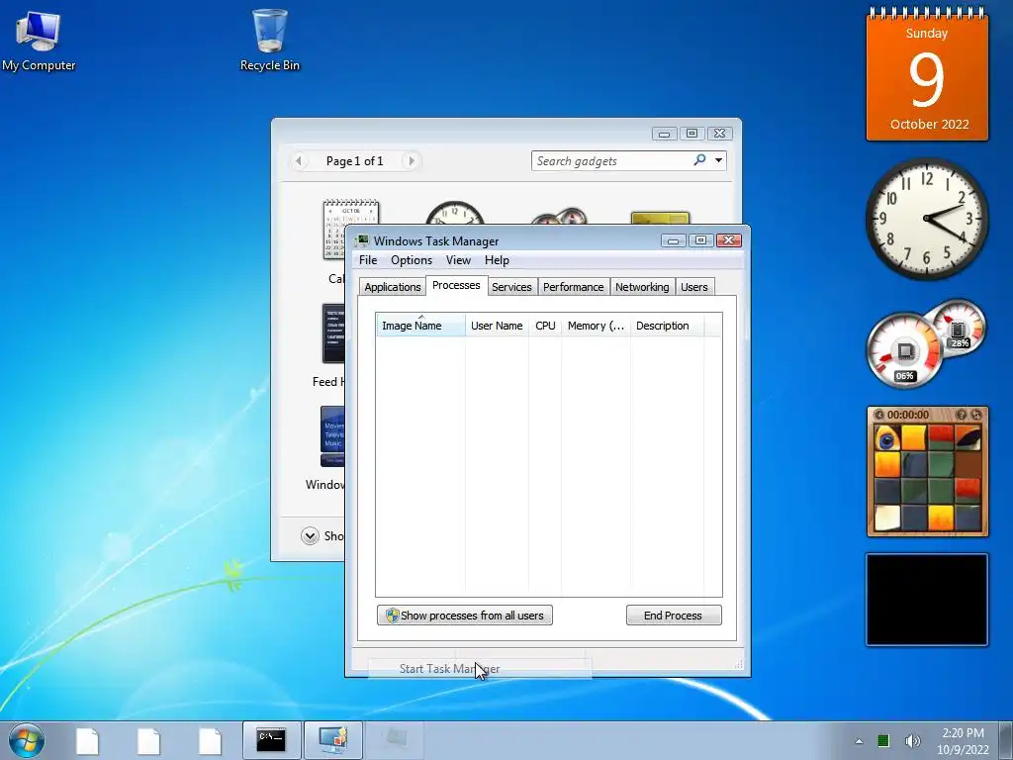Open the third blank document taskbar icon

[x=210, y=740]
